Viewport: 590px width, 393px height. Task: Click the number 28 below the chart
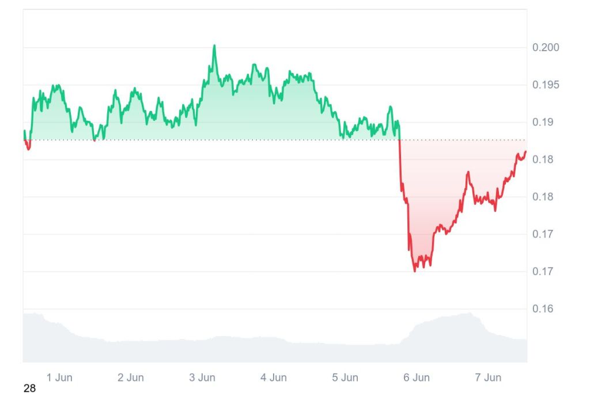(29, 388)
